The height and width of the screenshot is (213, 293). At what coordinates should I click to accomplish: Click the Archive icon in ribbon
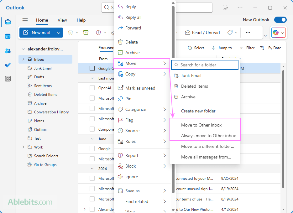(86, 33)
